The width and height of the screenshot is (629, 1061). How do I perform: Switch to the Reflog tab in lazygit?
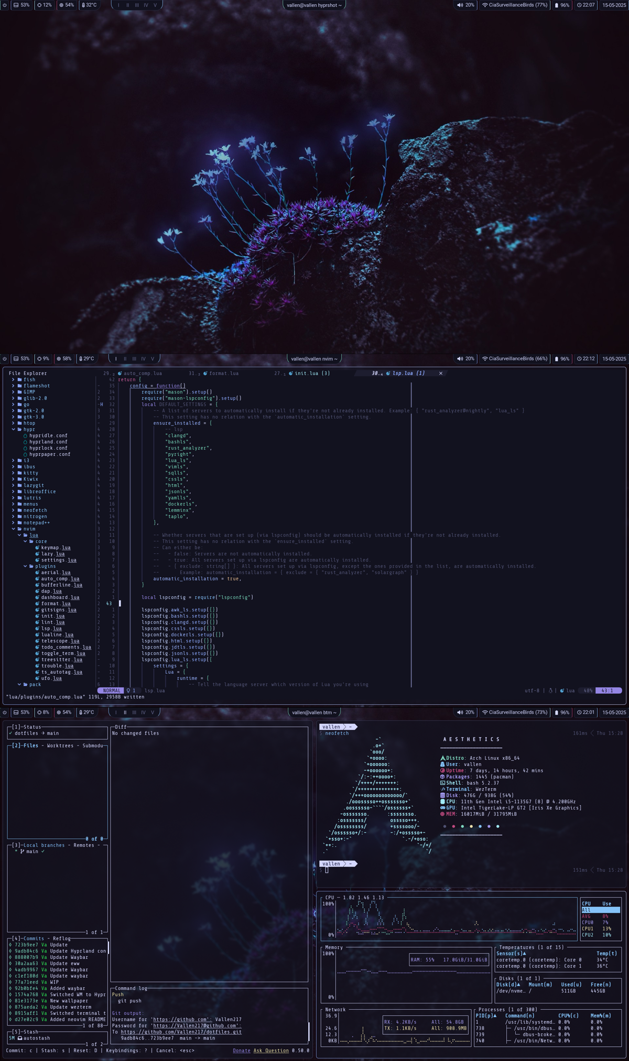(x=61, y=938)
